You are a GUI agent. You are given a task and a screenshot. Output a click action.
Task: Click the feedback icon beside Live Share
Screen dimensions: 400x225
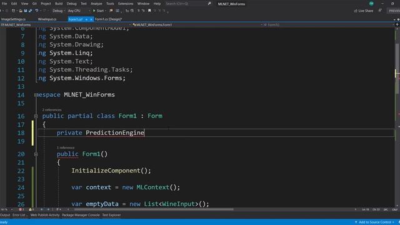(380, 11)
